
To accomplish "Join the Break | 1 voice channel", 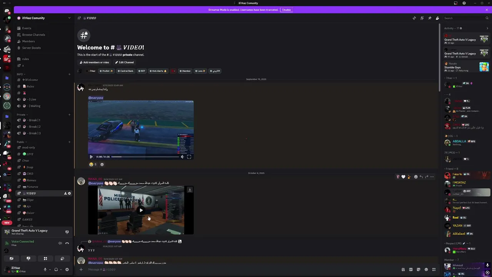I will (x=43, y=120).
